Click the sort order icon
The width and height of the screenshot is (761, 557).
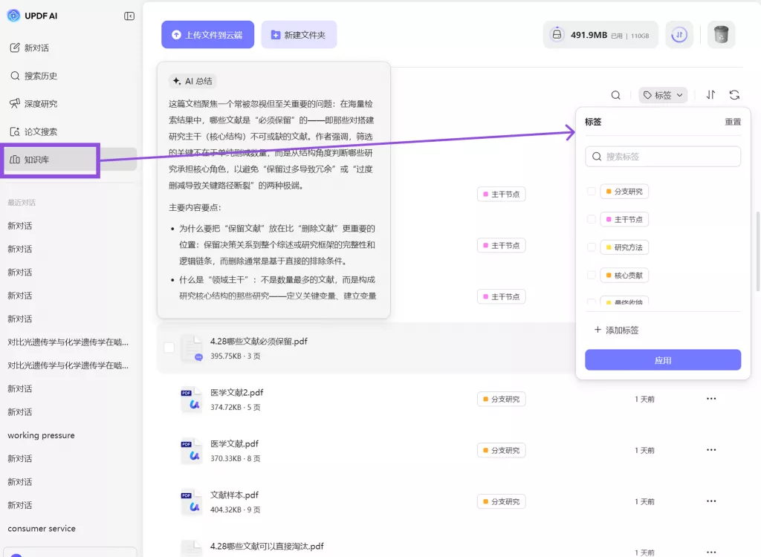coord(710,95)
